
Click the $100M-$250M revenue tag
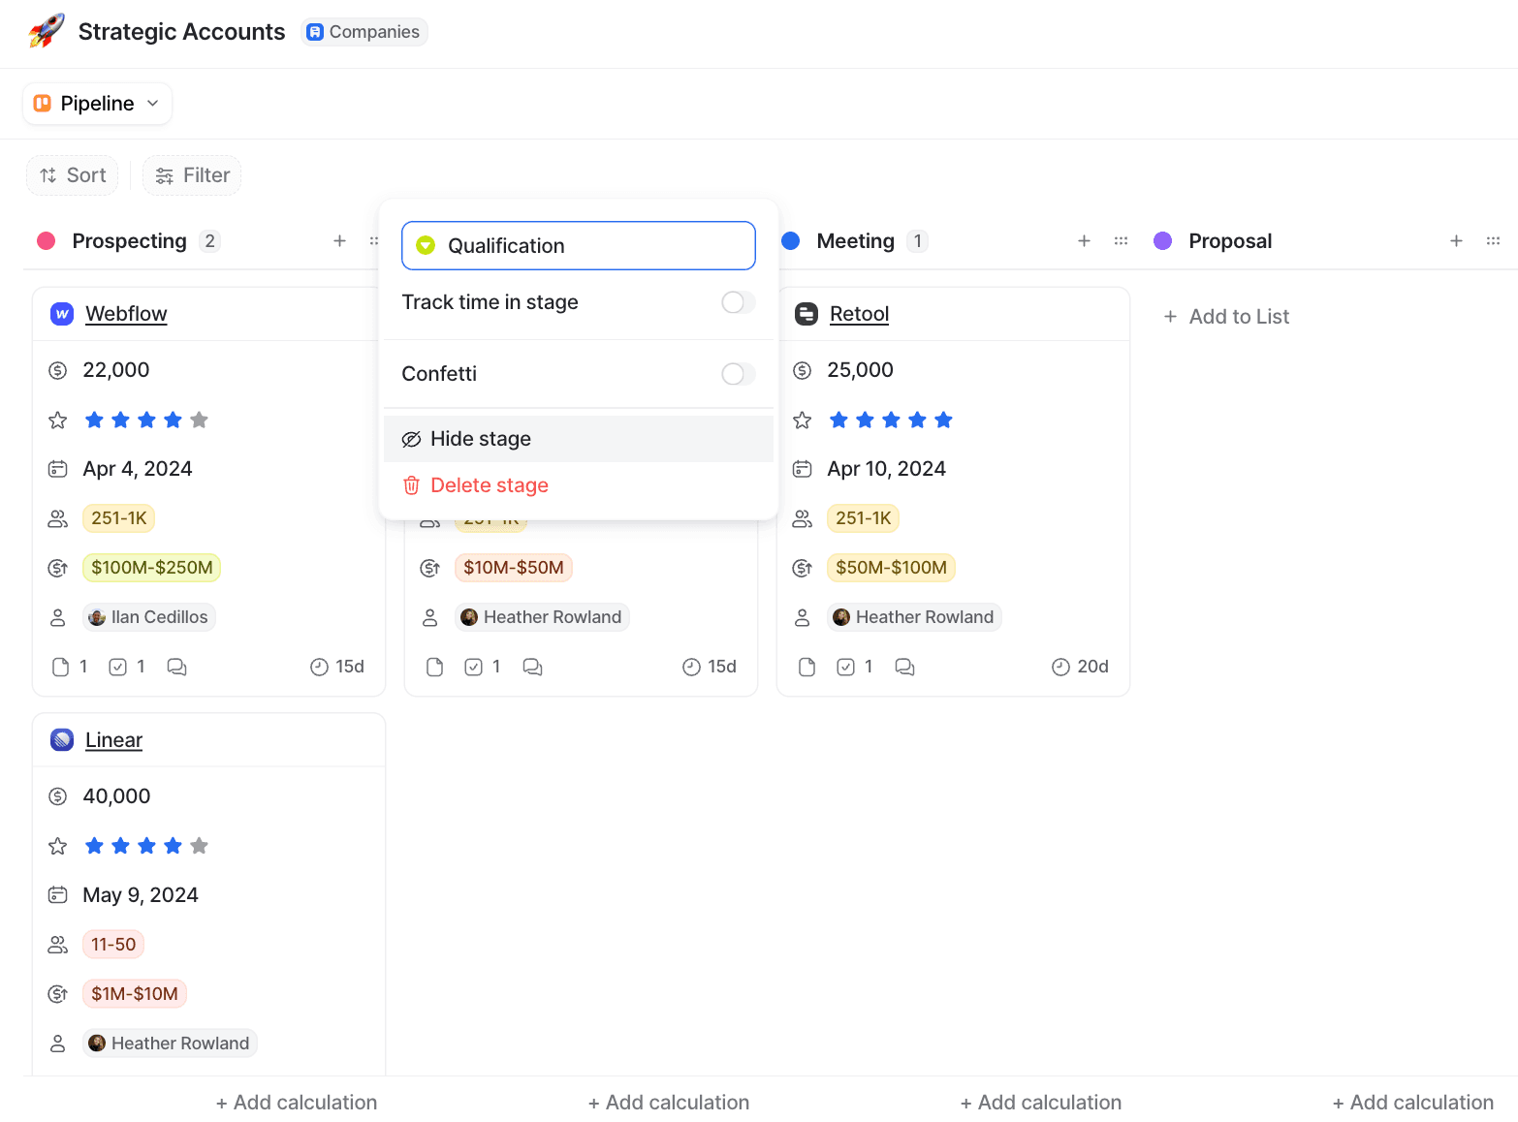coord(152,568)
